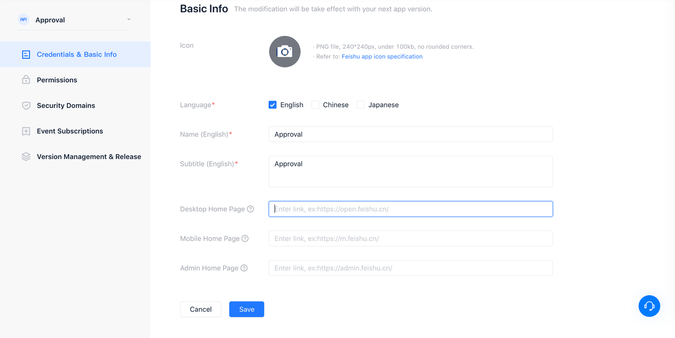675x338 pixels.
Task: Go to Version Management & Release
Action: point(89,157)
